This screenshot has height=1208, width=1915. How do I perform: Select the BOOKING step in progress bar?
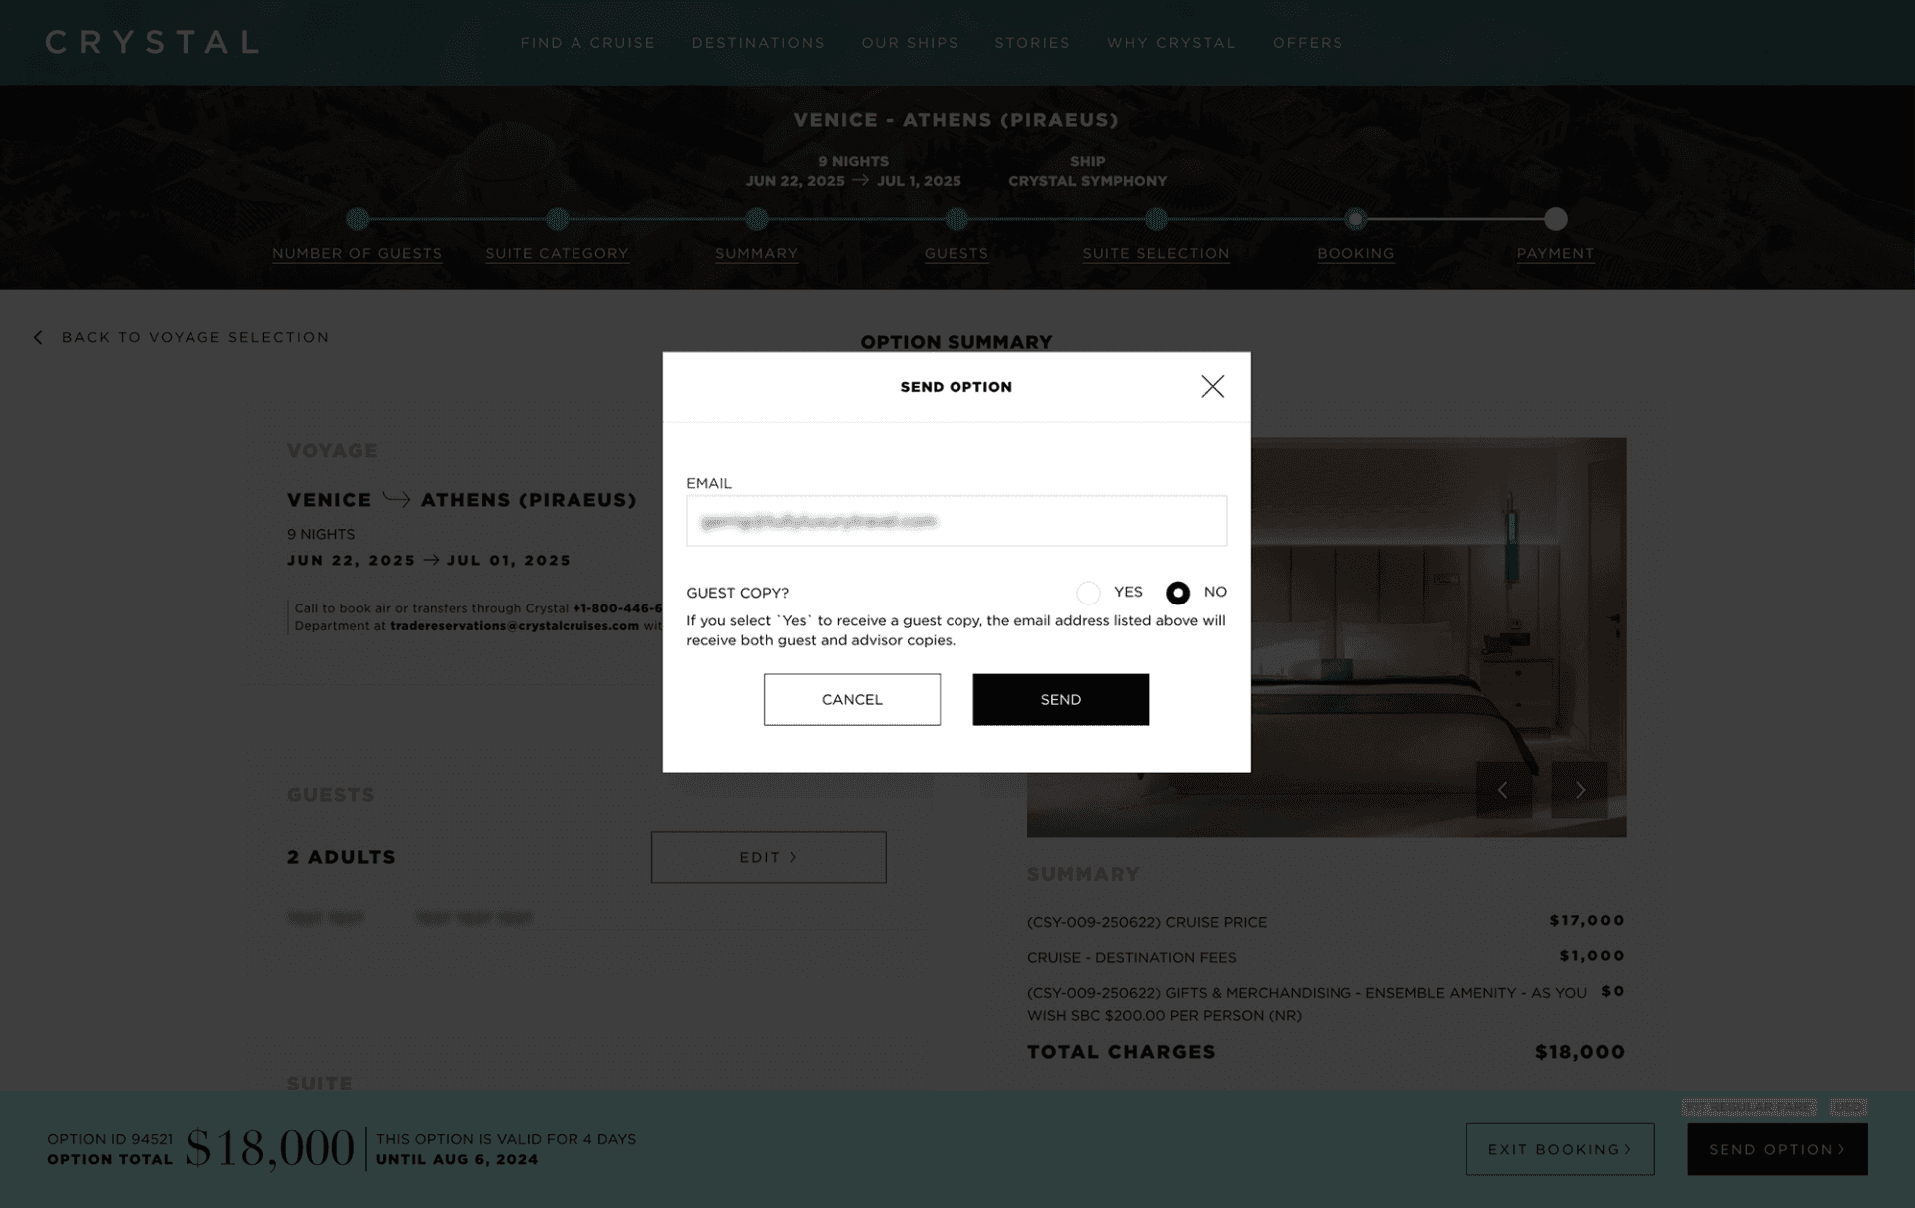1355,218
